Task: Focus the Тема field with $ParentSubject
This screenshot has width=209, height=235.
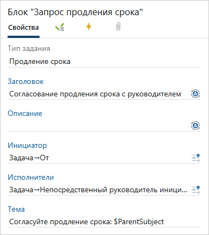Action: 103,222
